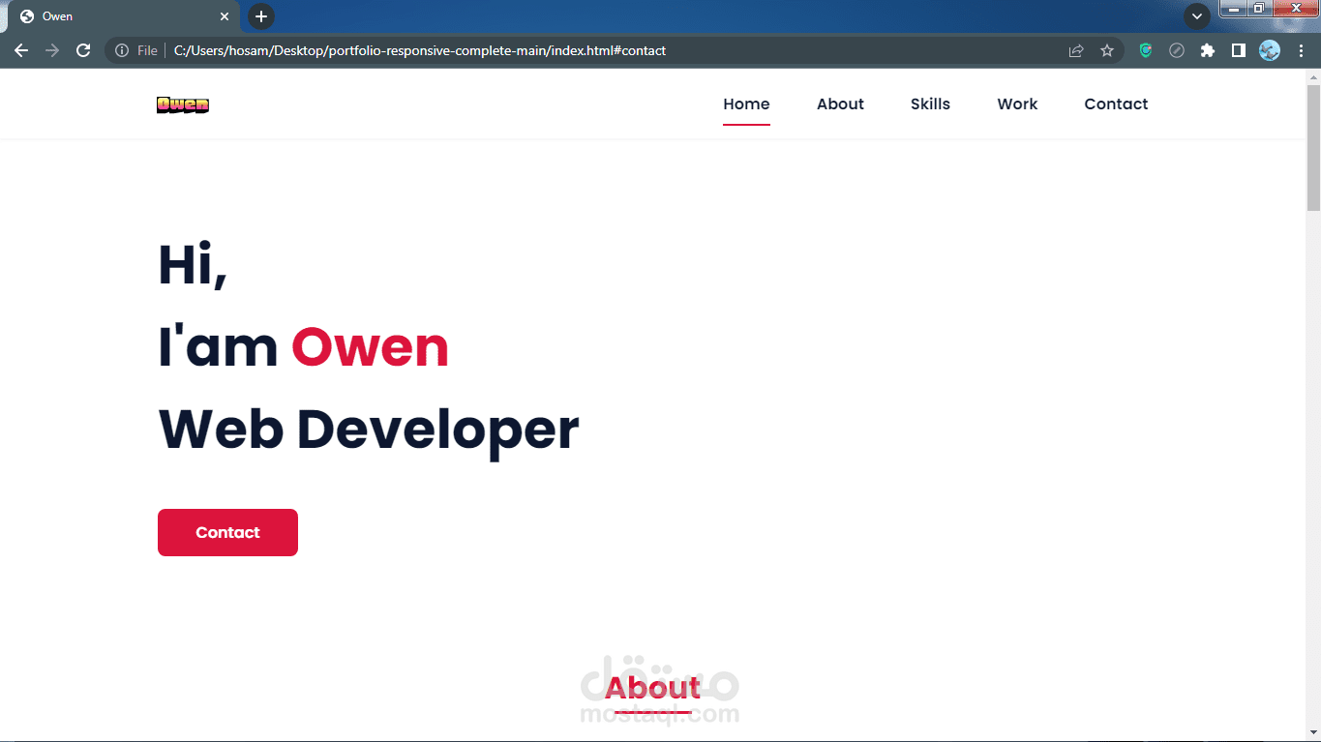Go back using browser back arrow

pos(21,50)
